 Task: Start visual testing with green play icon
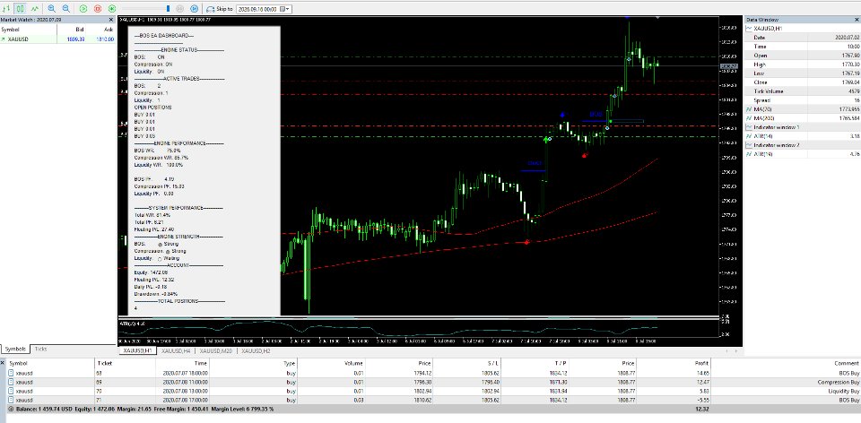pyautogui.click(x=83, y=9)
